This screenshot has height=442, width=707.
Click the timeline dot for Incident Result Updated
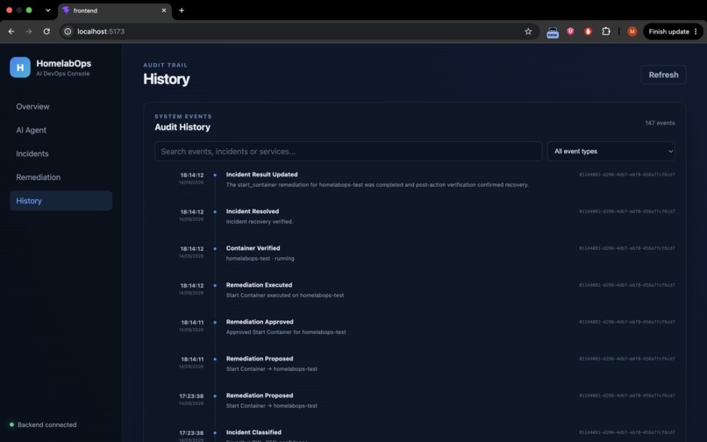click(215, 175)
